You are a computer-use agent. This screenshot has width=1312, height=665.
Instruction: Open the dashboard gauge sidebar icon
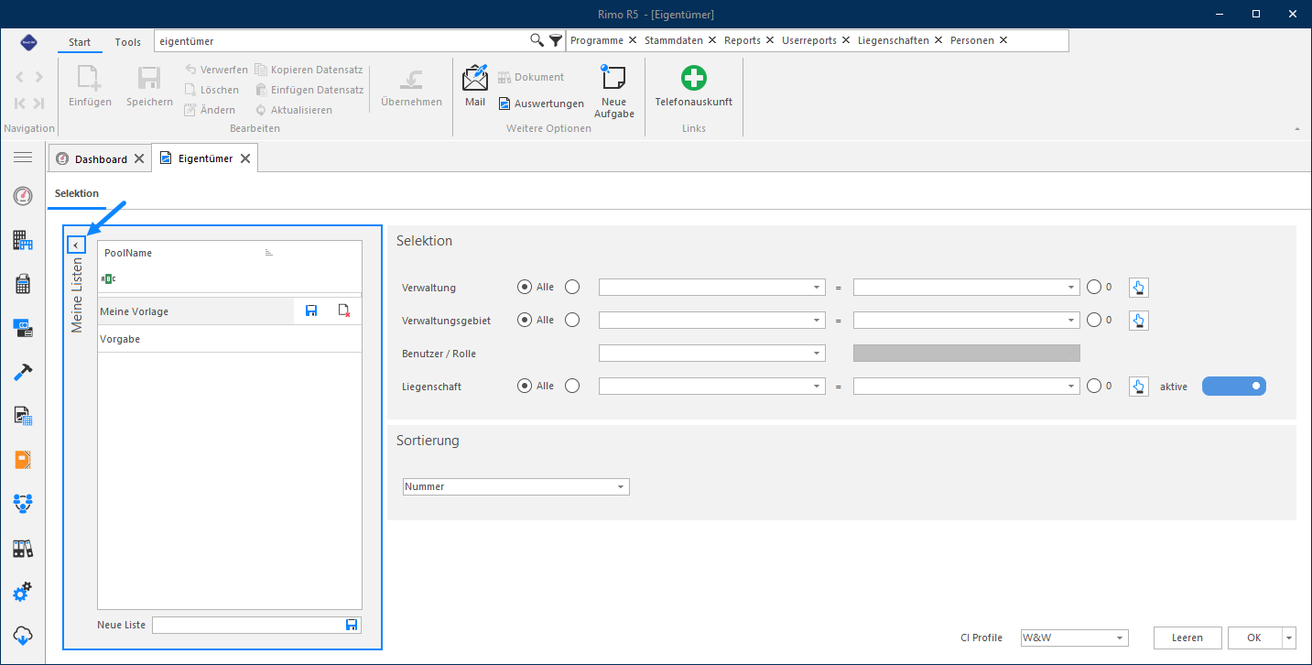pyautogui.click(x=23, y=196)
